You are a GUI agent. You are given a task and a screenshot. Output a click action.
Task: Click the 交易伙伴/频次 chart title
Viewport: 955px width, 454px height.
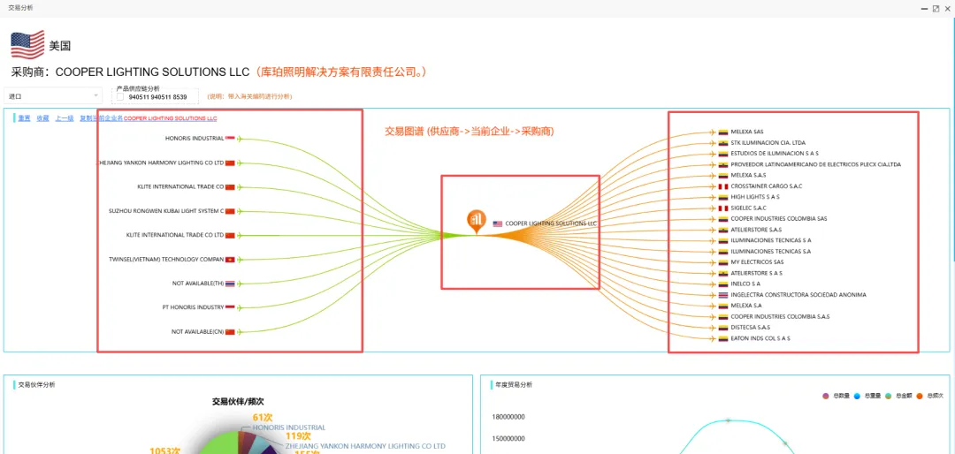click(x=238, y=402)
